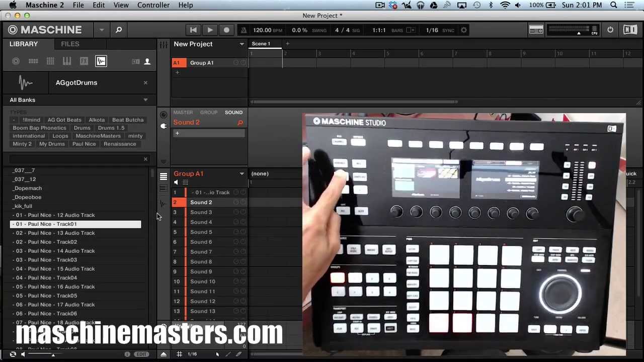
Task: Search Sound 2 plug-in magnifier icon
Action: point(240,123)
